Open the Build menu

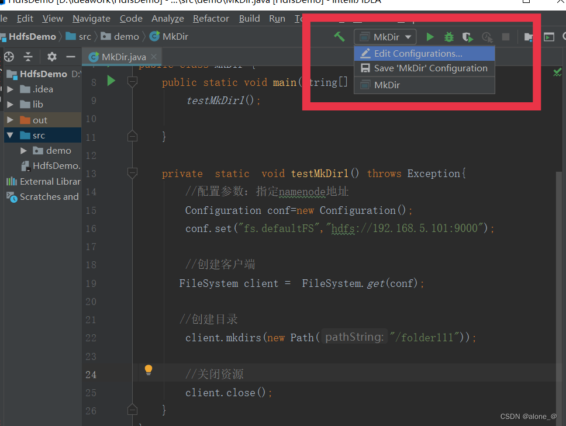(x=250, y=18)
